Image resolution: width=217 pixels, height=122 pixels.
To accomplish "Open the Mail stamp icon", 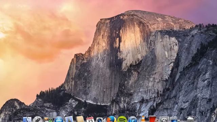I will [x=69, y=119].
